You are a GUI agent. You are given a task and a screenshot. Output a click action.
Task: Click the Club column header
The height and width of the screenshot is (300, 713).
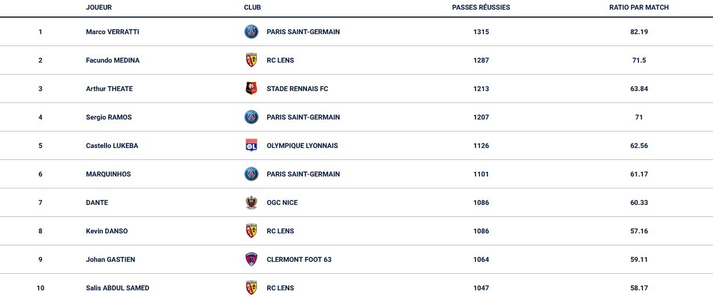pyautogui.click(x=252, y=7)
